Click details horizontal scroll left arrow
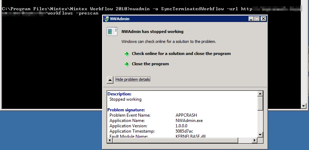 click(x=110, y=140)
